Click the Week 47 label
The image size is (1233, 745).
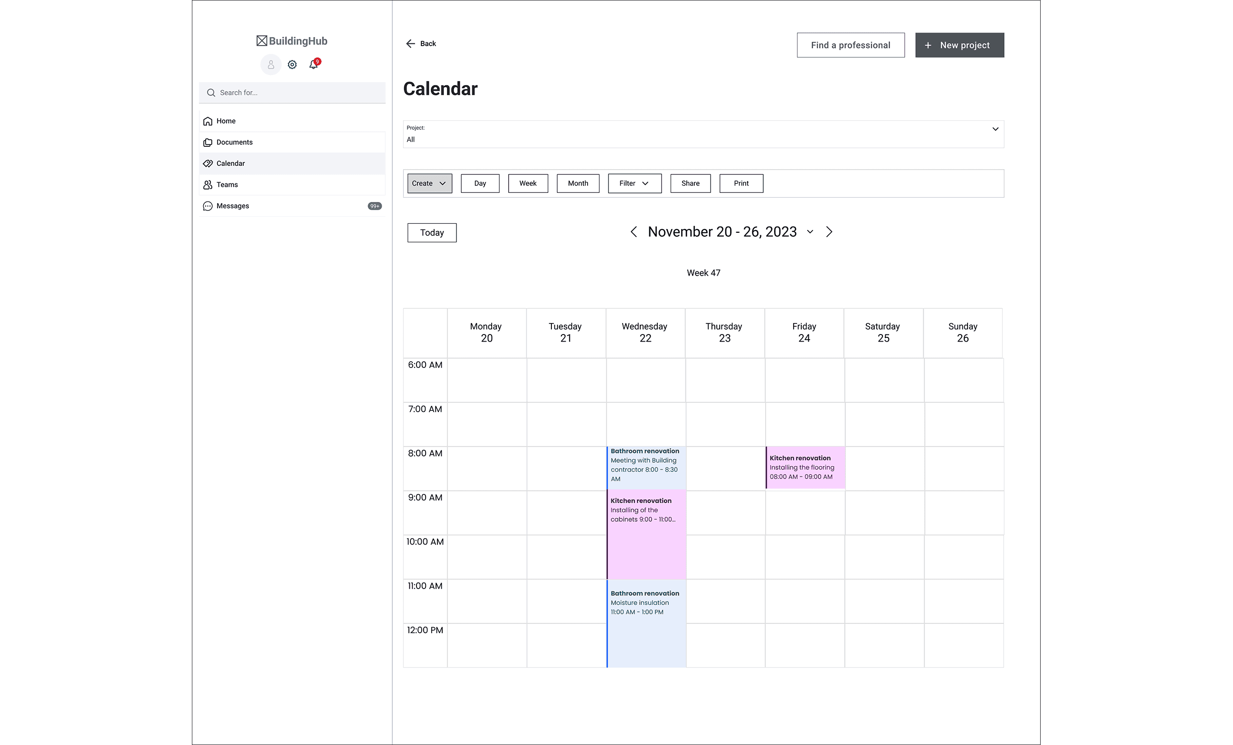[x=703, y=273]
